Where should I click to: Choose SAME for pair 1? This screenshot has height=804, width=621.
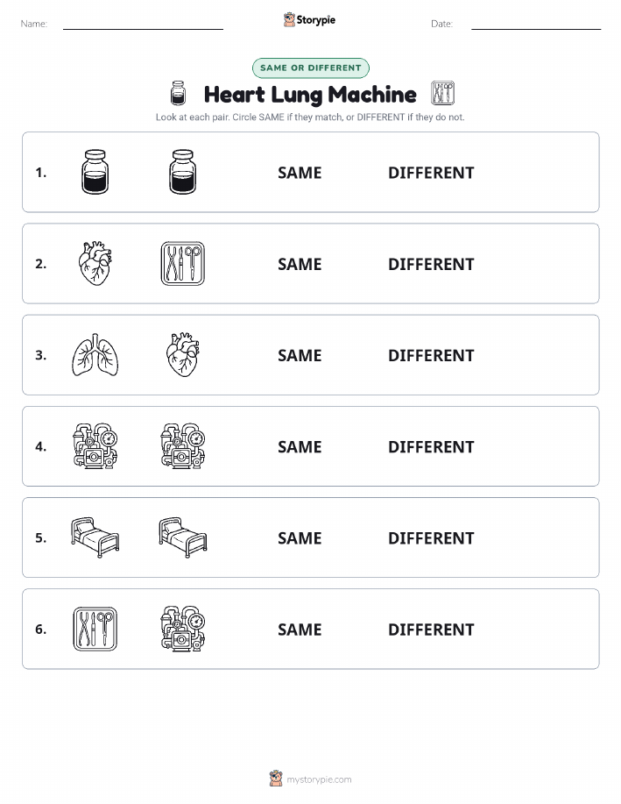(x=300, y=173)
